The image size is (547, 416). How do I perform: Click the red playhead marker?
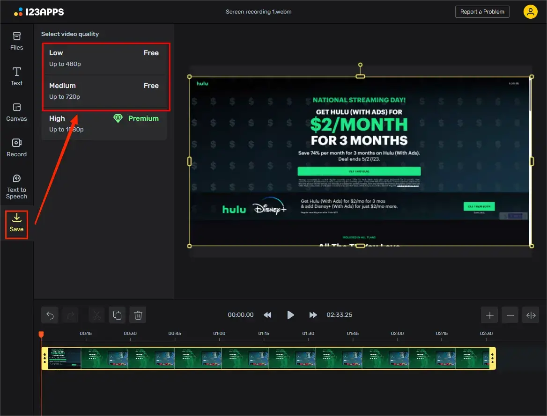(41, 335)
